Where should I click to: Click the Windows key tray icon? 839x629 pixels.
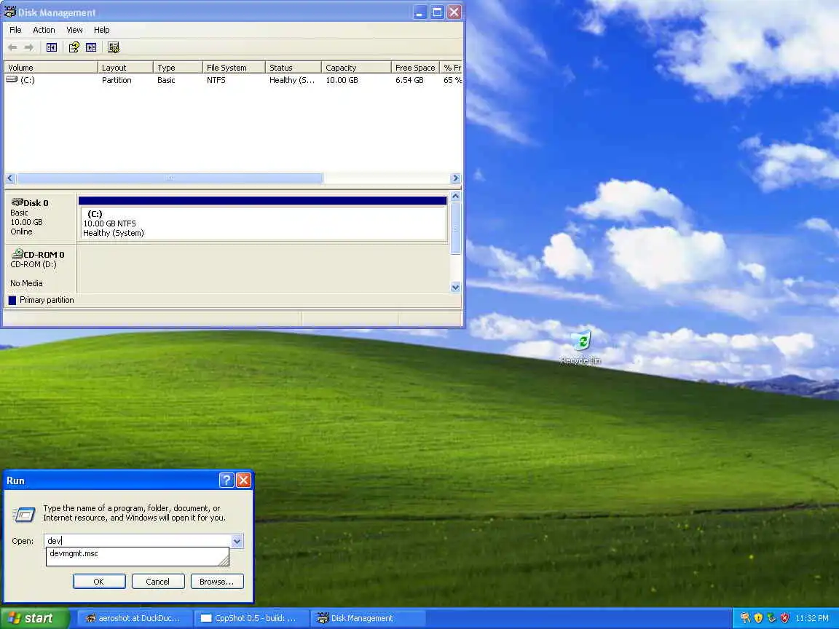click(x=745, y=618)
